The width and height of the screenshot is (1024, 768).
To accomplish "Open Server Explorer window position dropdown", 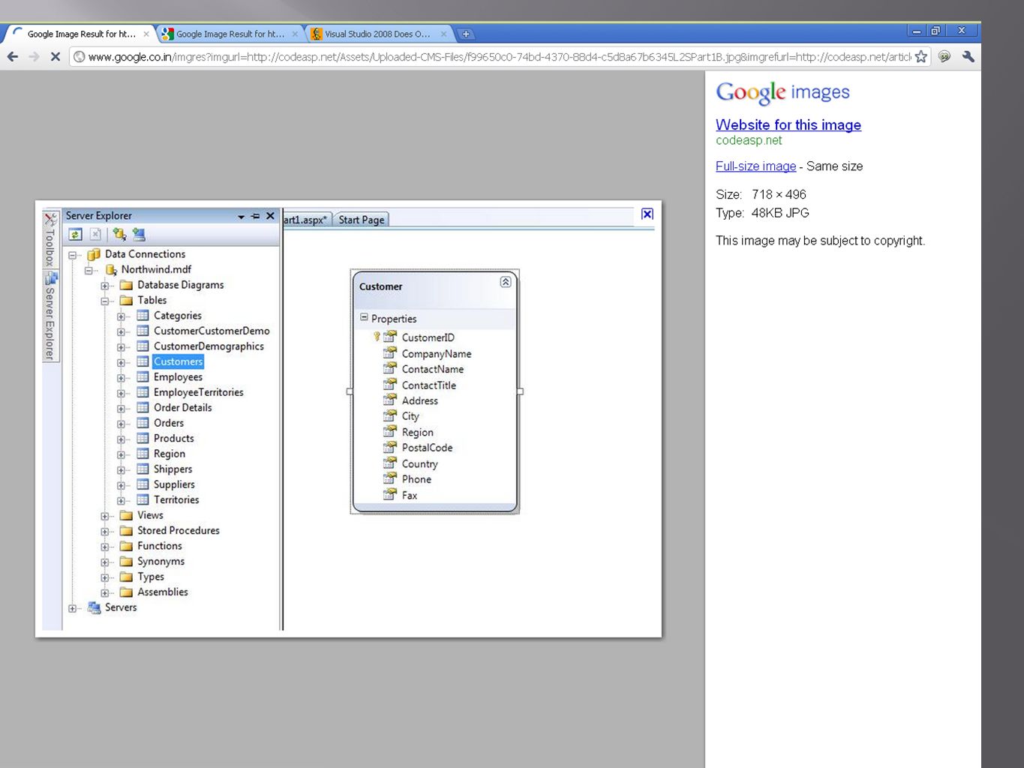I will tap(241, 216).
